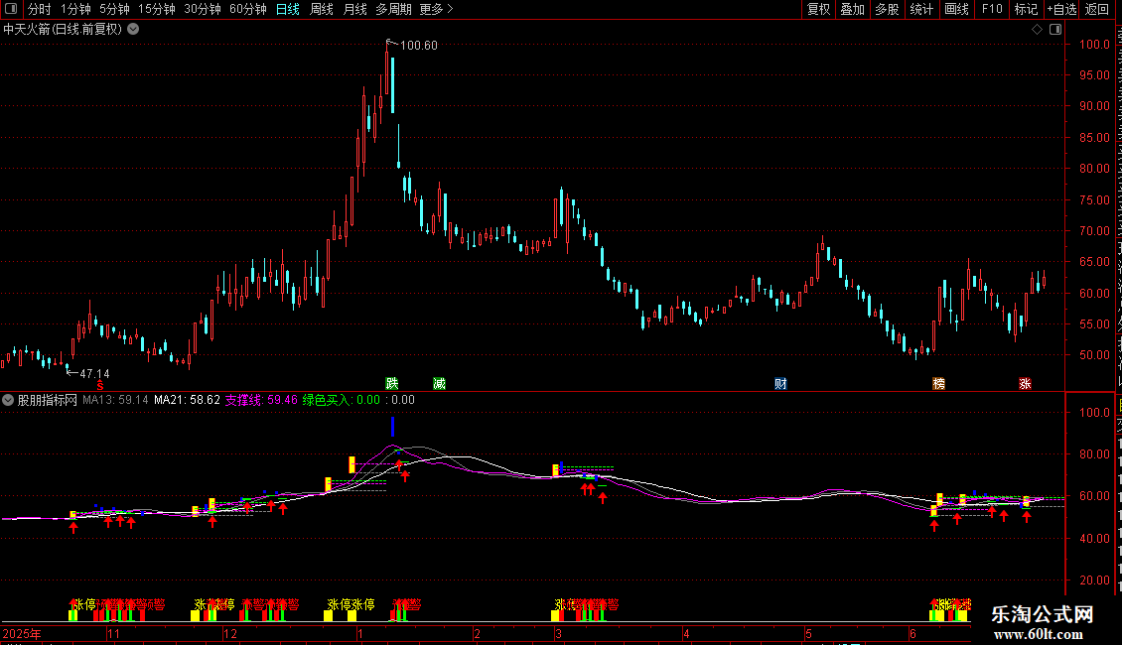This screenshot has width=1122, height=645.
Task: Click the 股朋指标网 indicator name
Action: click(48, 400)
